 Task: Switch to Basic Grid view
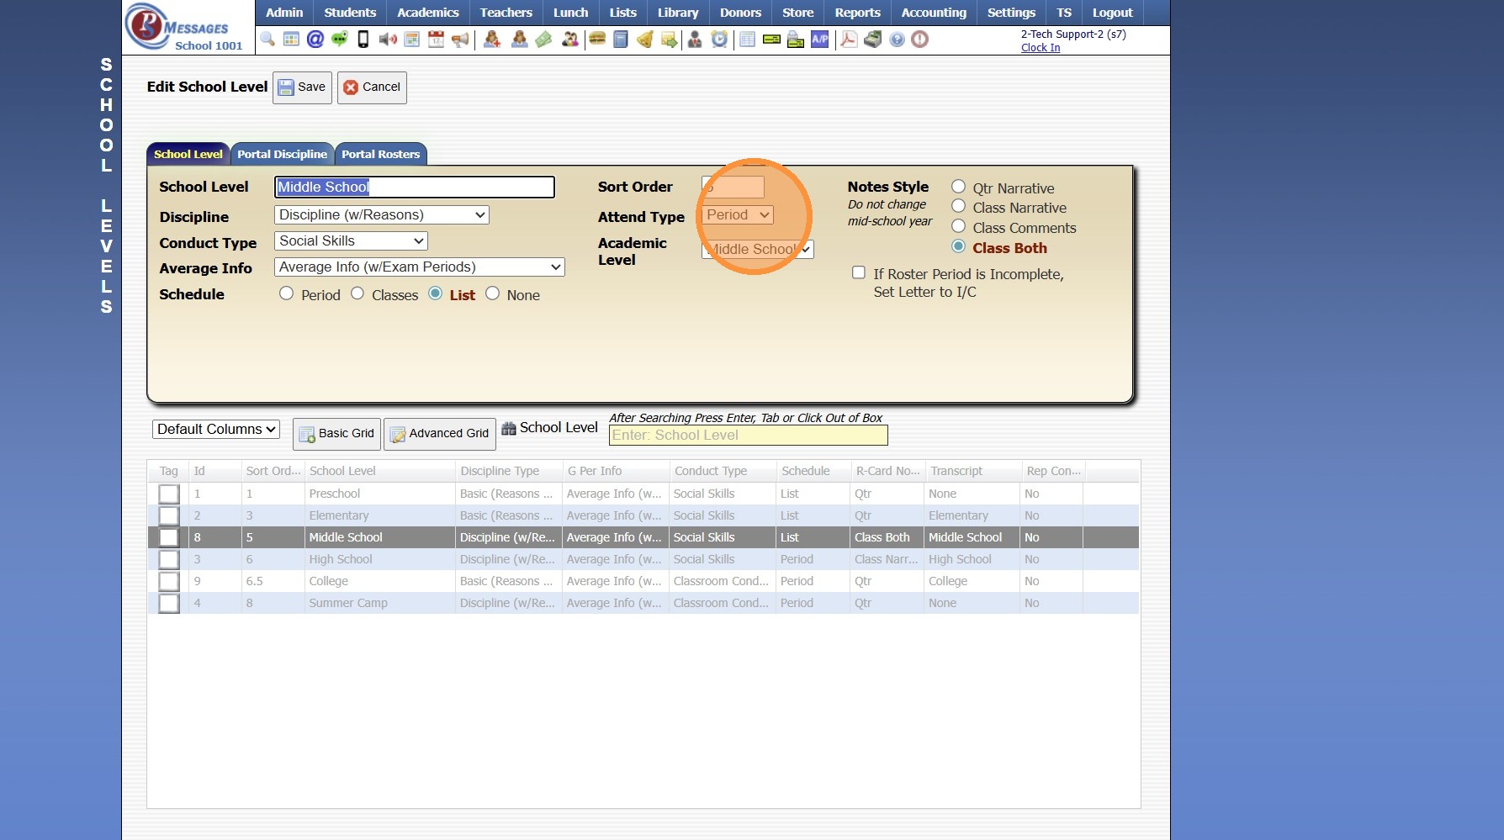click(x=336, y=434)
